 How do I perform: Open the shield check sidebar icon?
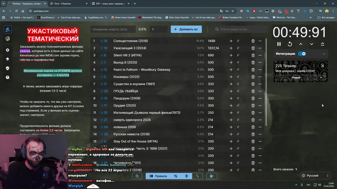(7, 68)
